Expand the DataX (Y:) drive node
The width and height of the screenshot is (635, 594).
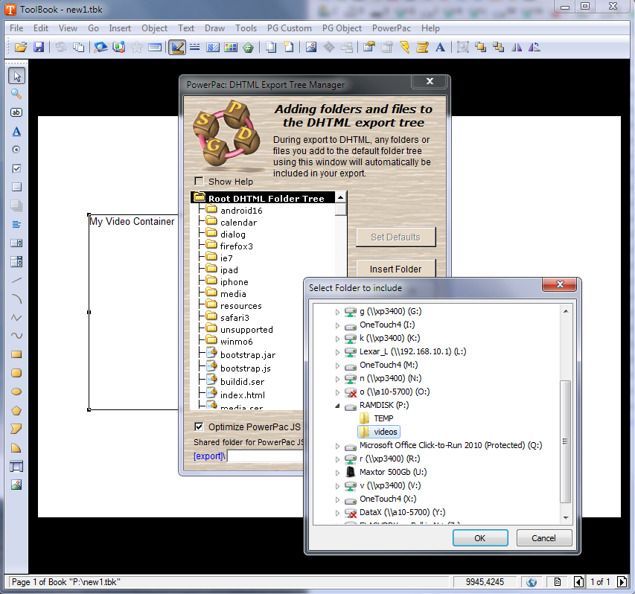[x=337, y=513]
